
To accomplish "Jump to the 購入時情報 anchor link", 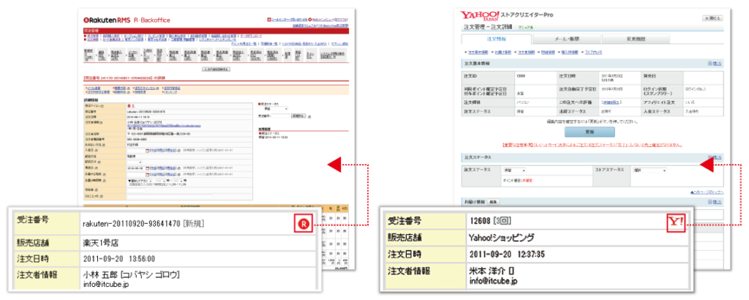I will pos(570,53).
